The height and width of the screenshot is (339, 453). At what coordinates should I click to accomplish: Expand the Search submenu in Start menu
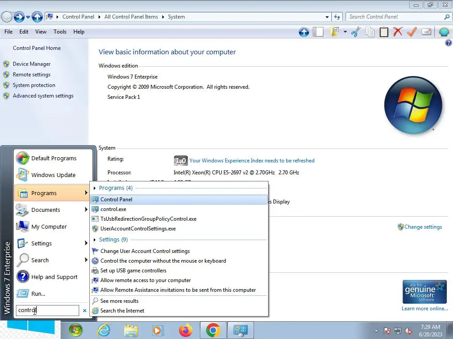pyautogui.click(x=86, y=260)
